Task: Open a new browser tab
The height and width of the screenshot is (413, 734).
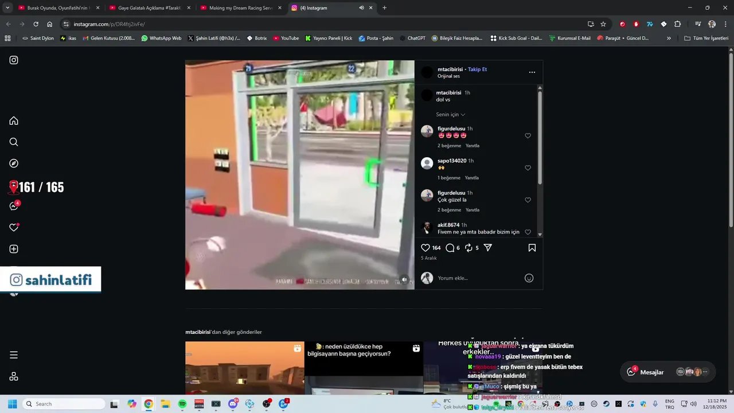Action: click(384, 8)
